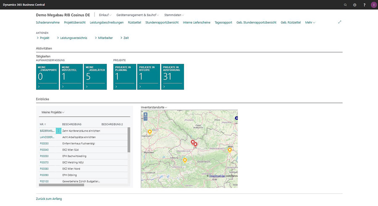Image resolution: width=378 pixels, height=206 pixels.
Task: Open project P00100
Action: pyautogui.click(x=44, y=181)
